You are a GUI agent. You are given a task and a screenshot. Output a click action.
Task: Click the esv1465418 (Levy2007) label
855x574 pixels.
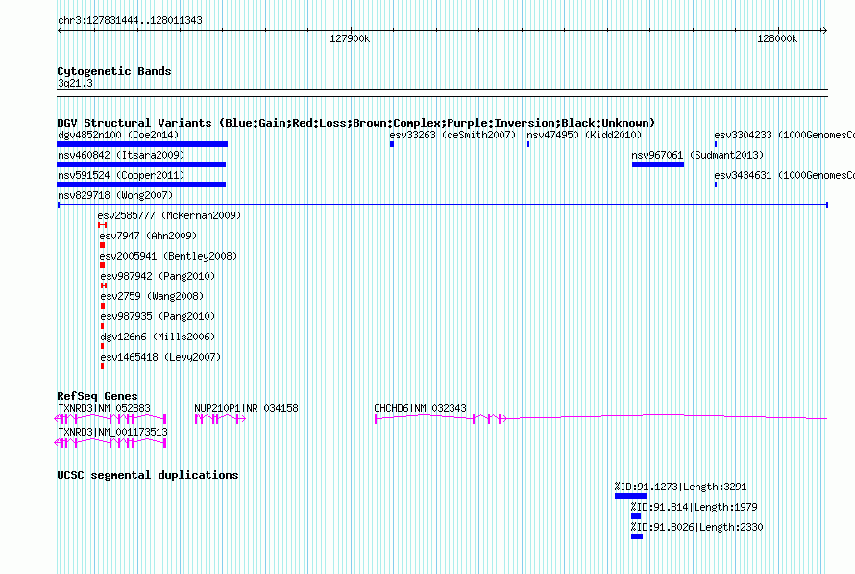point(160,357)
